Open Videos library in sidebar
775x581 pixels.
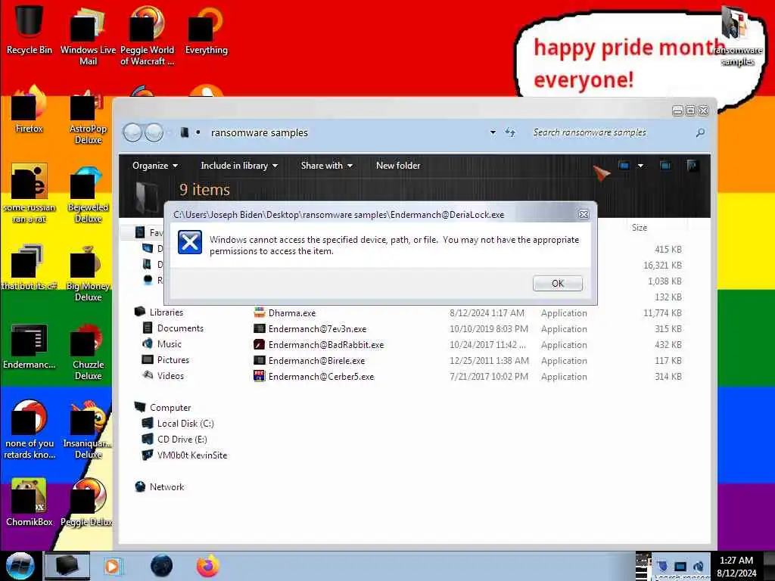(163, 375)
